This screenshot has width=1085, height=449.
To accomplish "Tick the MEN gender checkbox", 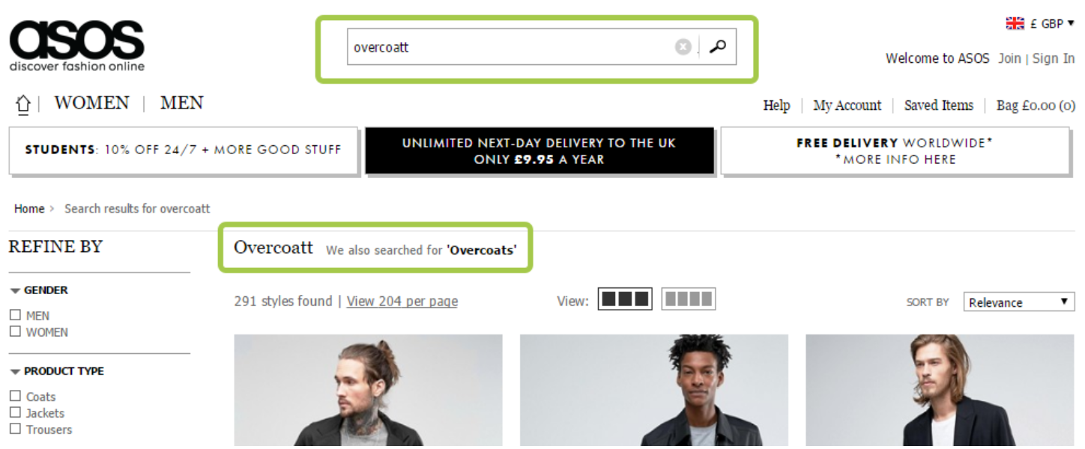I will pos(15,315).
